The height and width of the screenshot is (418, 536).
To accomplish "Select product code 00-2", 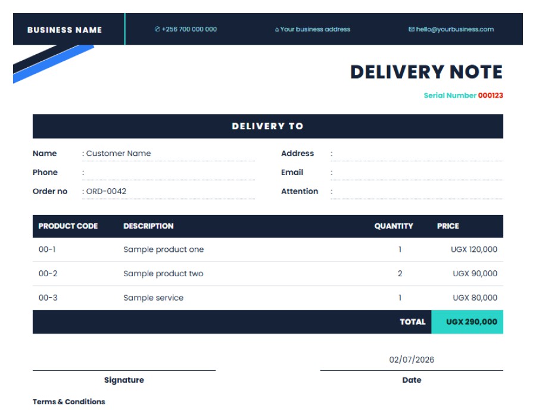I will 48,274.
